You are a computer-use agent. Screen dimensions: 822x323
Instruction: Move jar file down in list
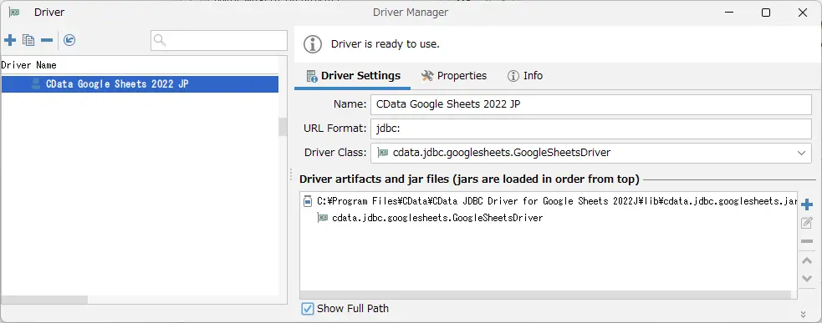(x=807, y=279)
